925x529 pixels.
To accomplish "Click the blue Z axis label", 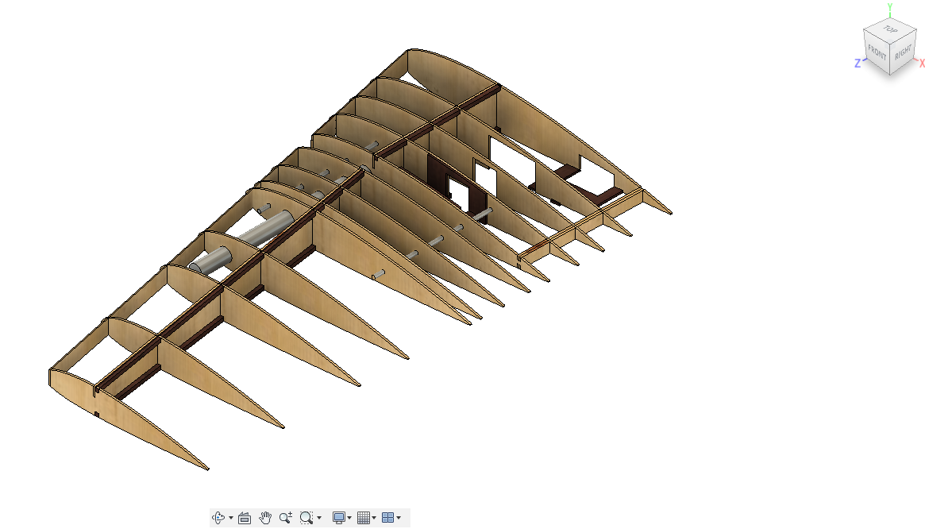I will (x=858, y=64).
